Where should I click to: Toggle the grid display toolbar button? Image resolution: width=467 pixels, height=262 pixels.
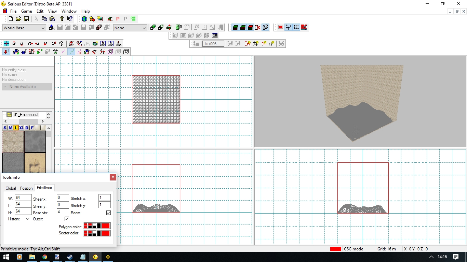point(296,27)
